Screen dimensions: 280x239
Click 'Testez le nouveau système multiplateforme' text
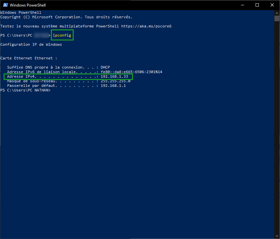tap(47, 26)
